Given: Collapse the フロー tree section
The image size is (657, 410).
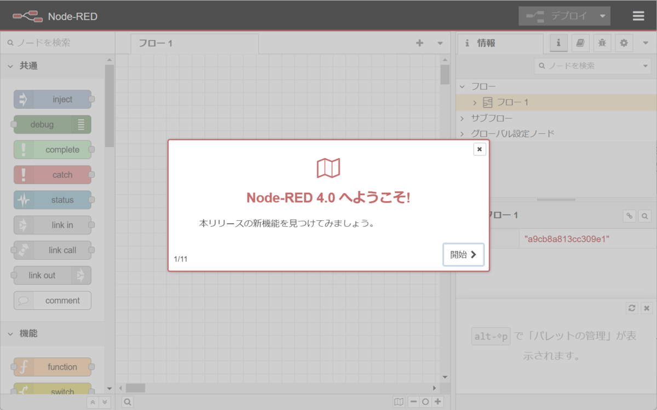Looking at the screenshot, I should (x=462, y=86).
